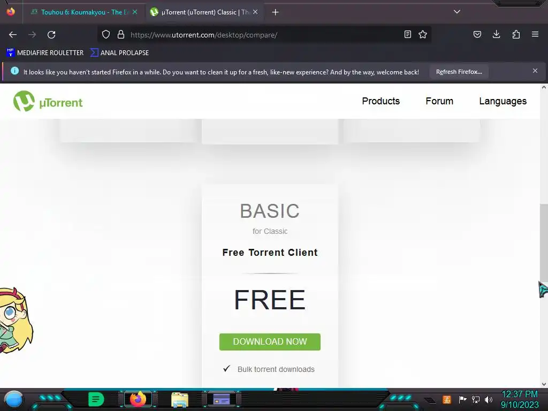Click the Firefox taskbar icon
Screen dimensions: 548x411
138,399
